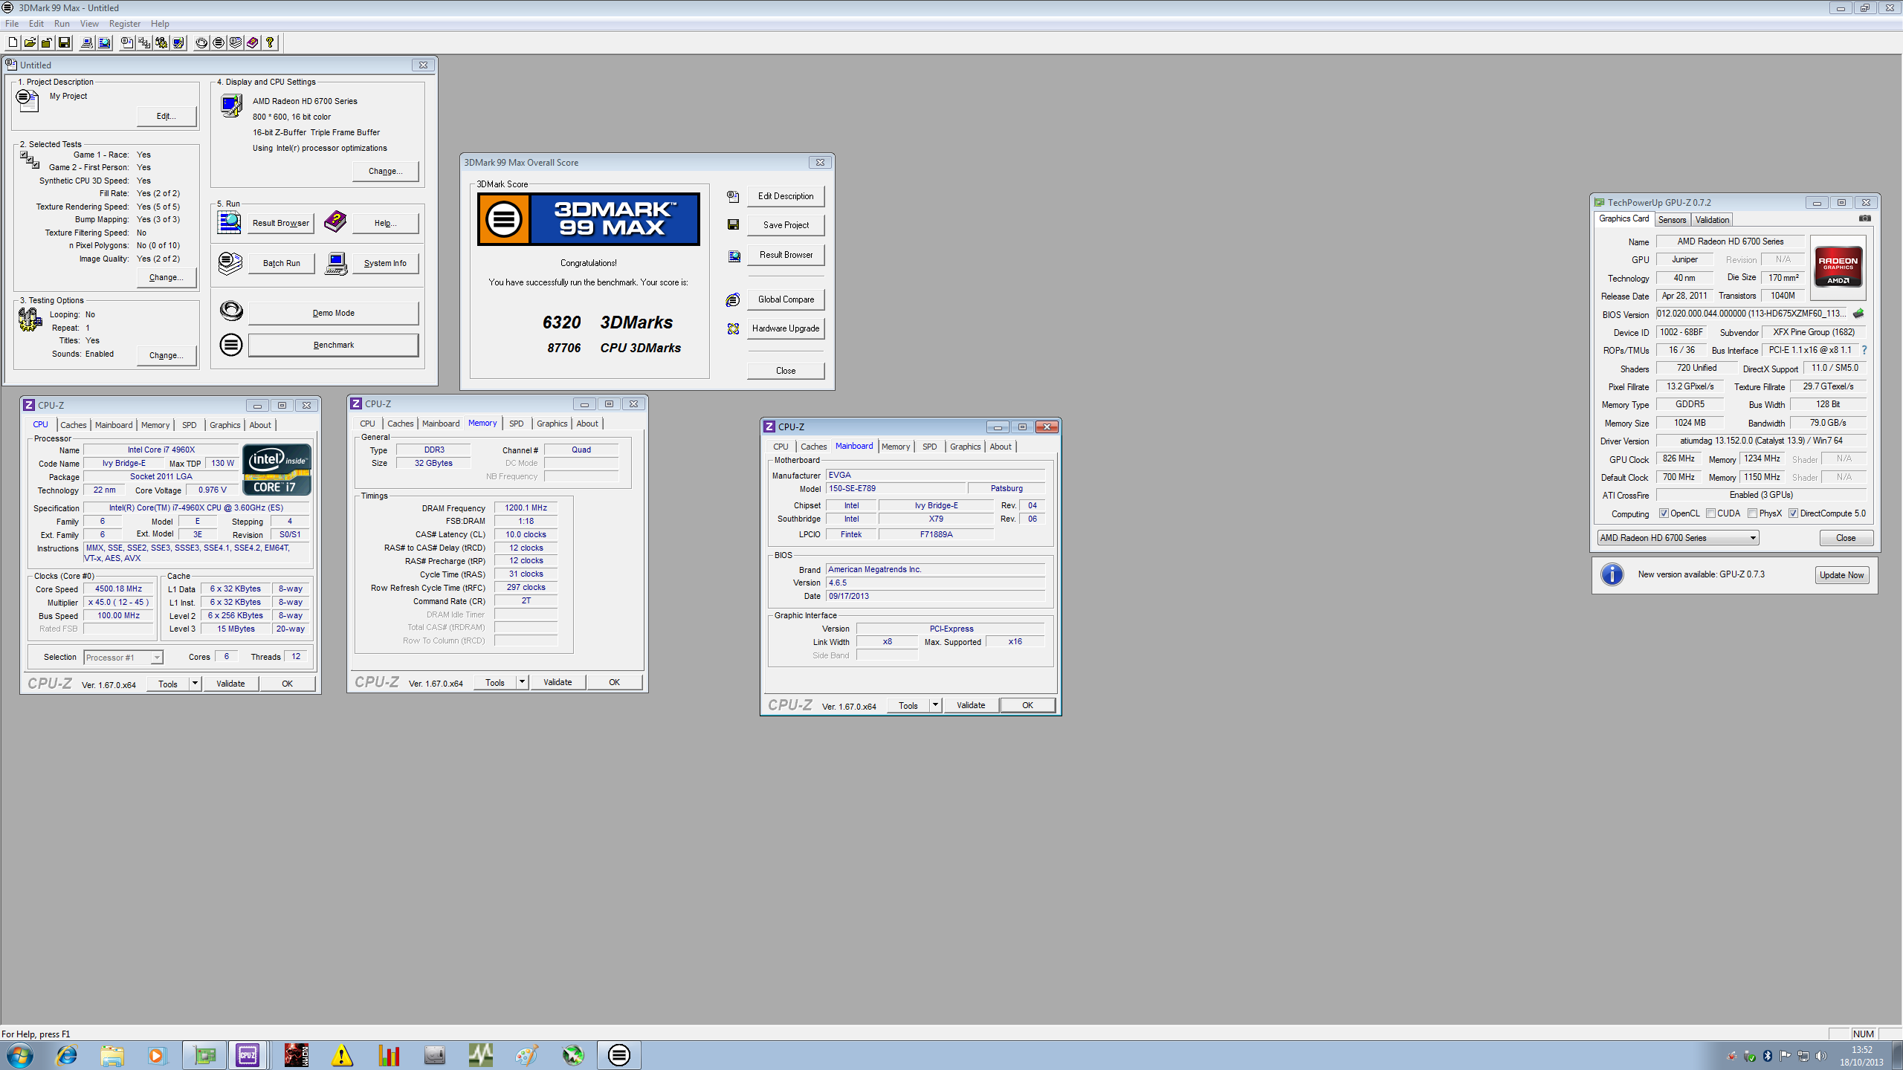Click the Edit Description toolbar icon
Image resolution: width=1903 pixels, height=1070 pixels.
point(127,42)
